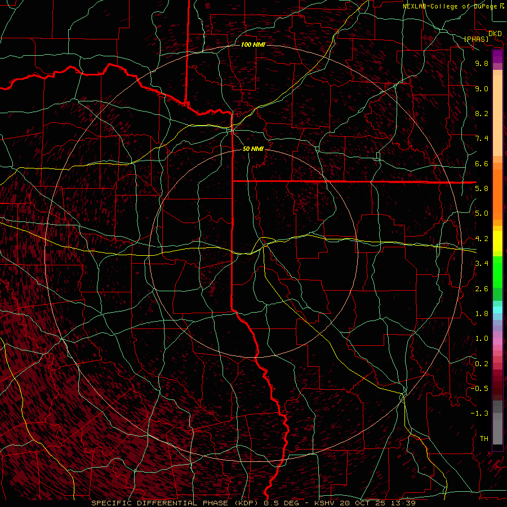Click the 3.4 legend value

click(482, 264)
